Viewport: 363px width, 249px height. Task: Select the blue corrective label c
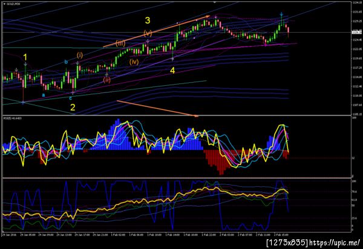[71, 98]
